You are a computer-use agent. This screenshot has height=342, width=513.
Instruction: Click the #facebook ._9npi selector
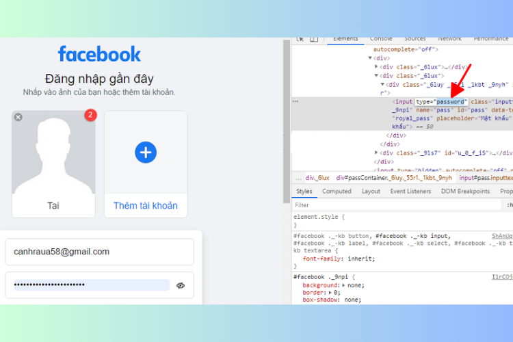click(x=321, y=277)
